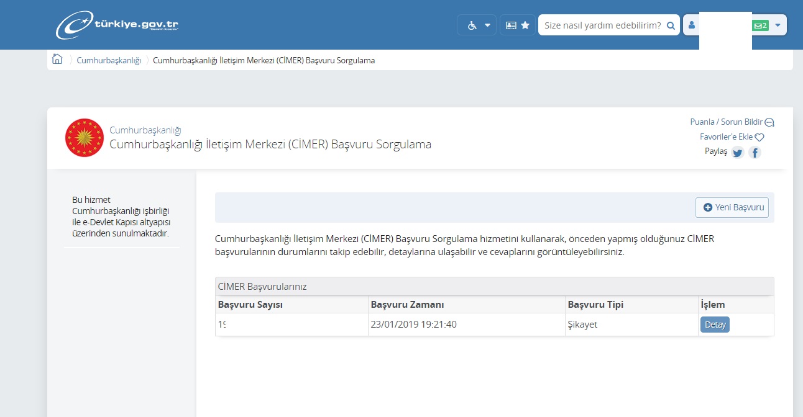Click the Cumhurbaşkanlığı emblem logo
Viewport: 803px width, 417px height.
(85, 138)
